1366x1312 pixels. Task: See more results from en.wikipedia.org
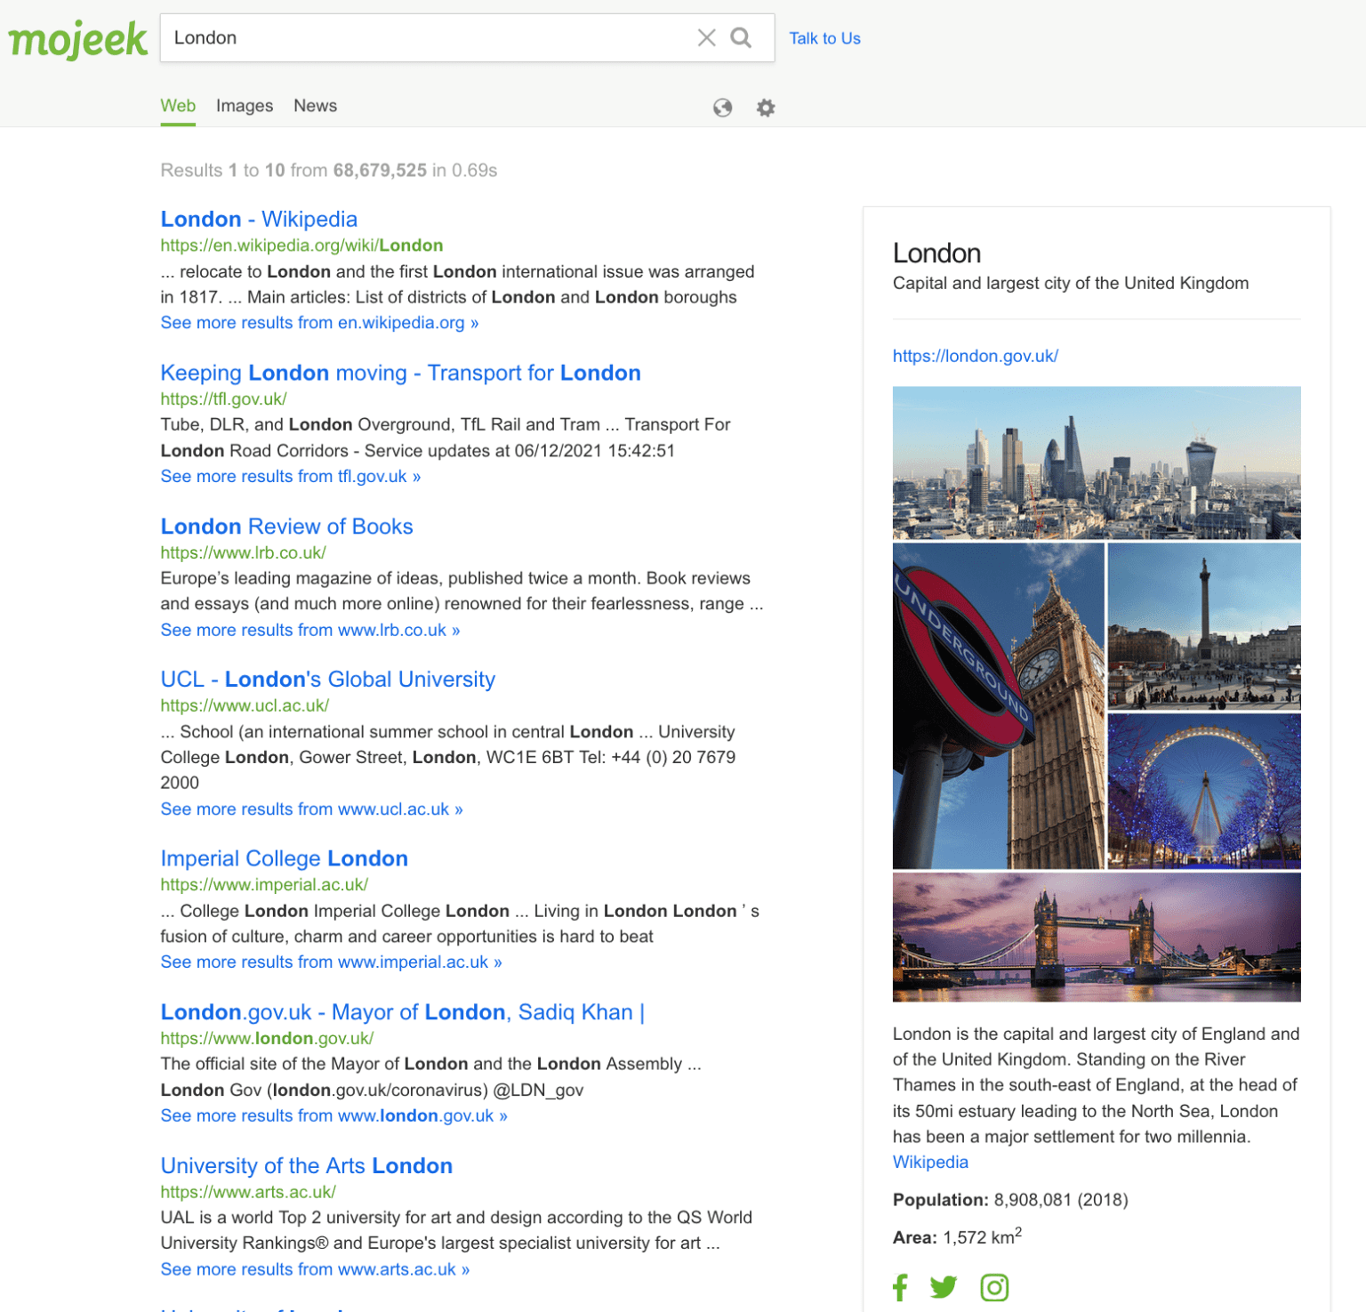[x=318, y=322]
